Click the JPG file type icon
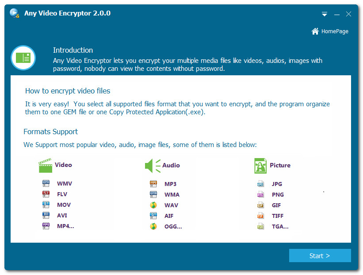363x275 pixels. [260, 184]
